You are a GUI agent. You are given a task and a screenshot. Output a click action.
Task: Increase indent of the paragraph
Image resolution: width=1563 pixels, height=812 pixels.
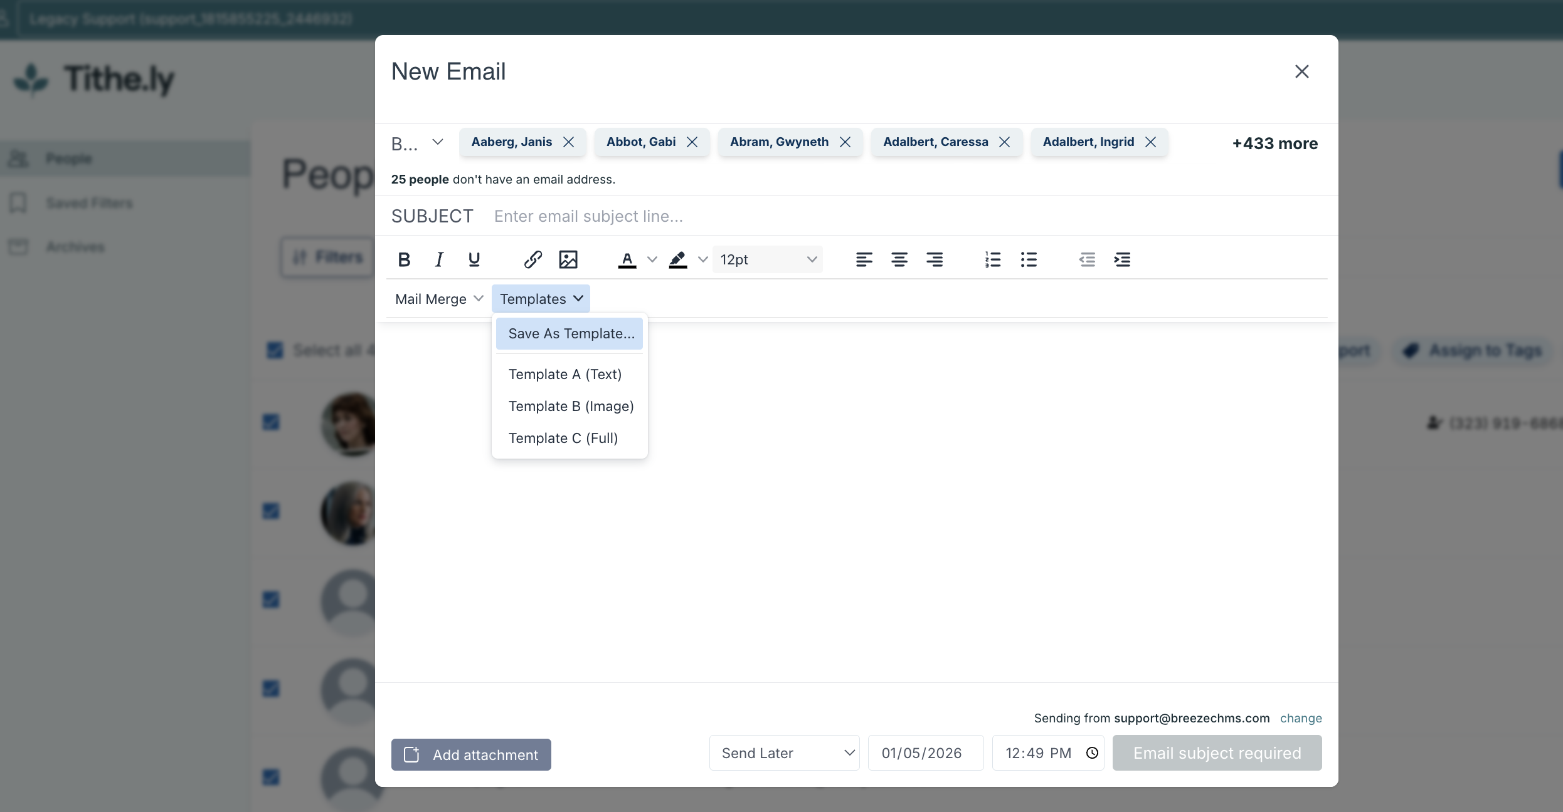pyautogui.click(x=1122, y=259)
